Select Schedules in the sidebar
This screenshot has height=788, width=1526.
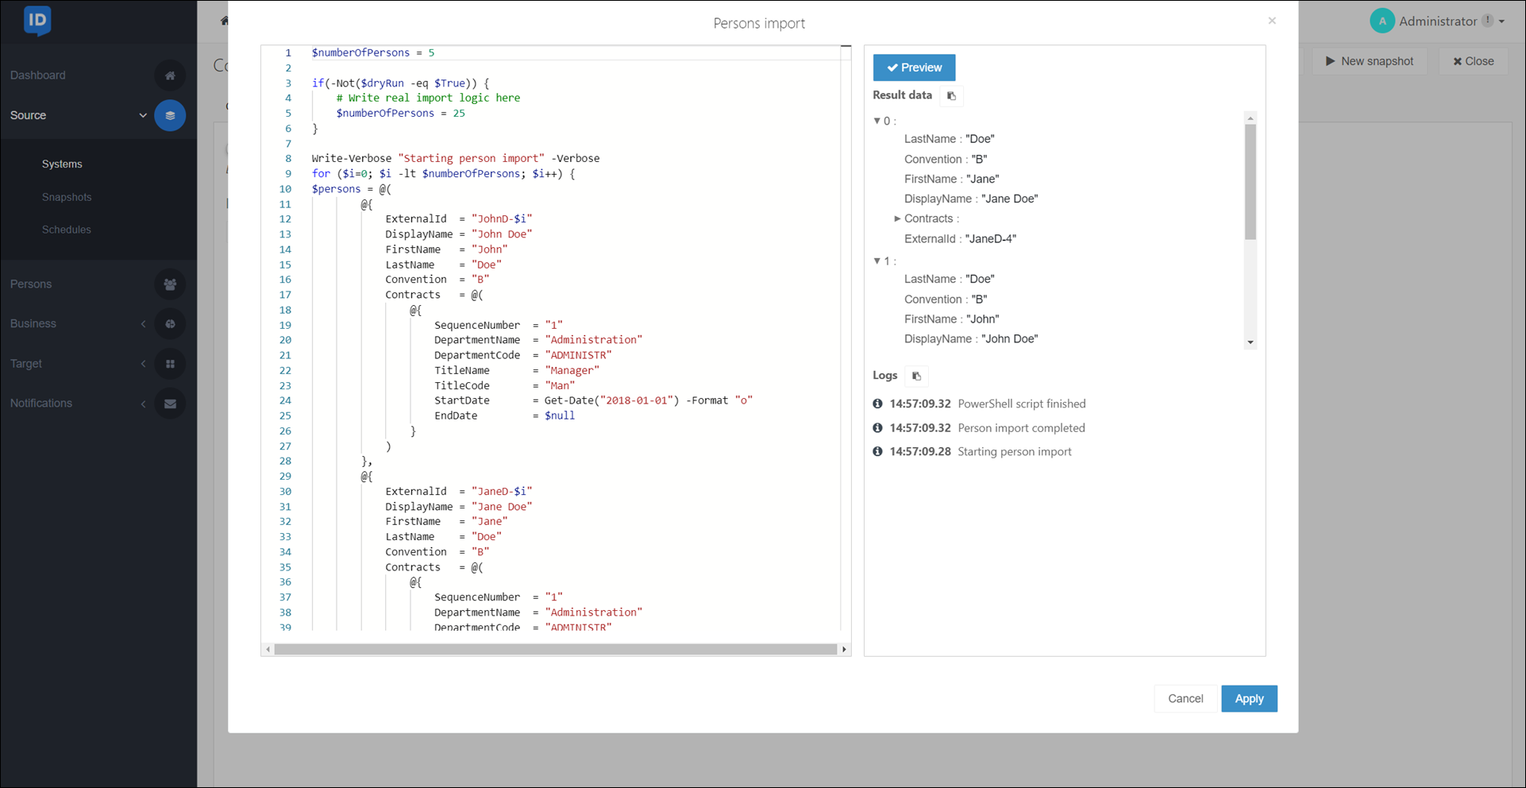[x=67, y=230]
